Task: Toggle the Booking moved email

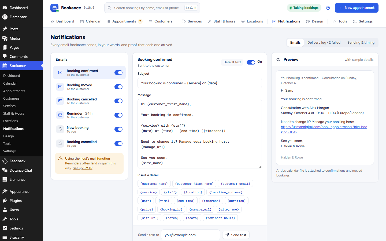Action: tap(118, 87)
